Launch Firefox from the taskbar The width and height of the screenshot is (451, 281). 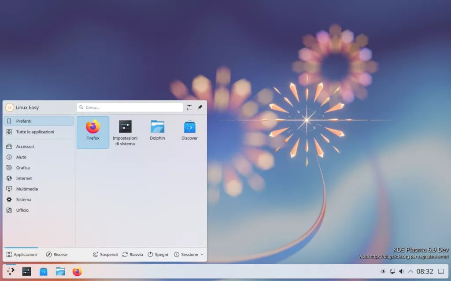coord(77,271)
